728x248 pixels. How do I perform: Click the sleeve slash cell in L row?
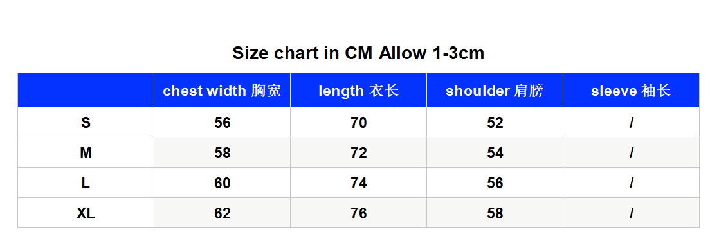pyautogui.click(x=631, y=182)
